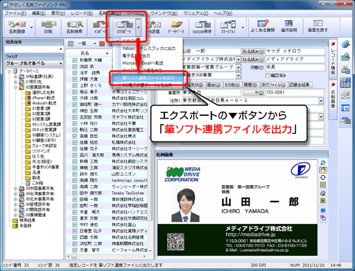Open よくある質問 FAQ icon
Viewport: 355px width, 271px height.
(263, 26)
